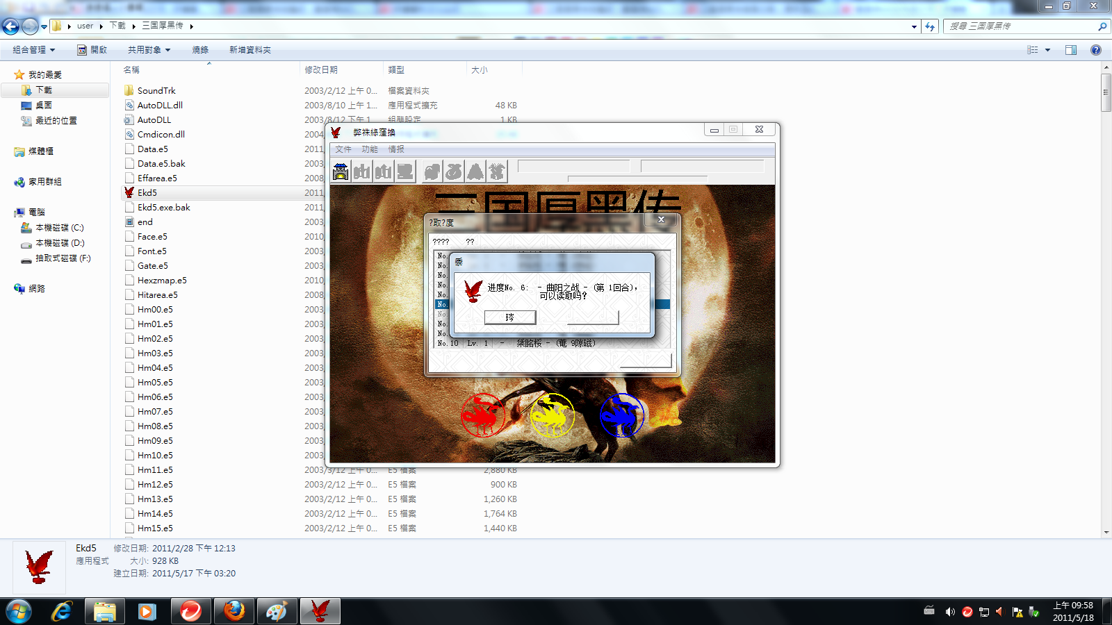Select 家用群組 in the navigation pane
The image size is (1112, 625).
coord(45,182)
